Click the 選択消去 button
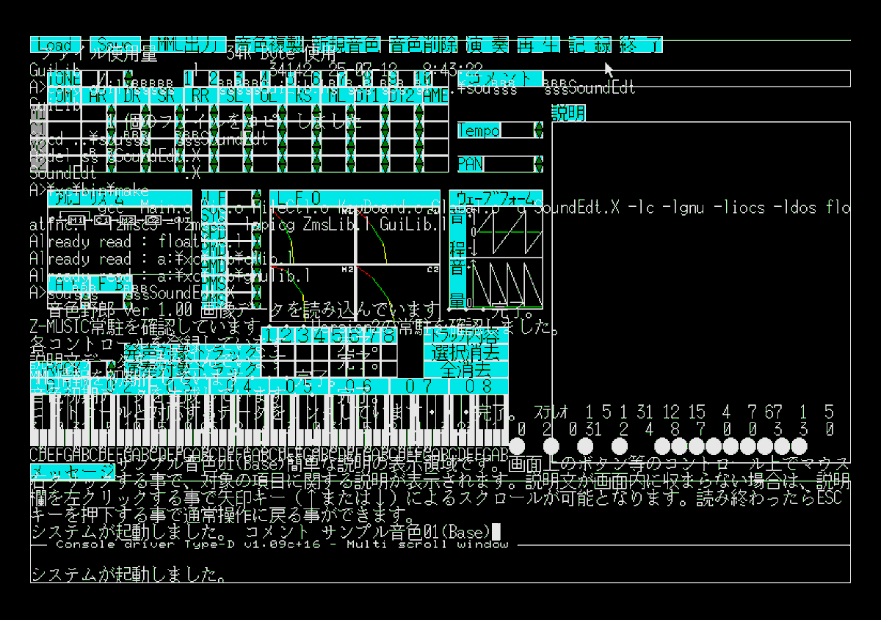This screenshot has height=620, width=881. tap(466, 352)
